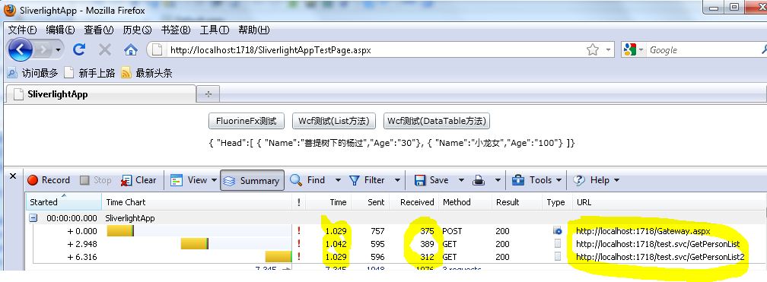Screen dimensions: 767x282
Task: Click the Stop loading X icon
Action: (x=105, y=49)
